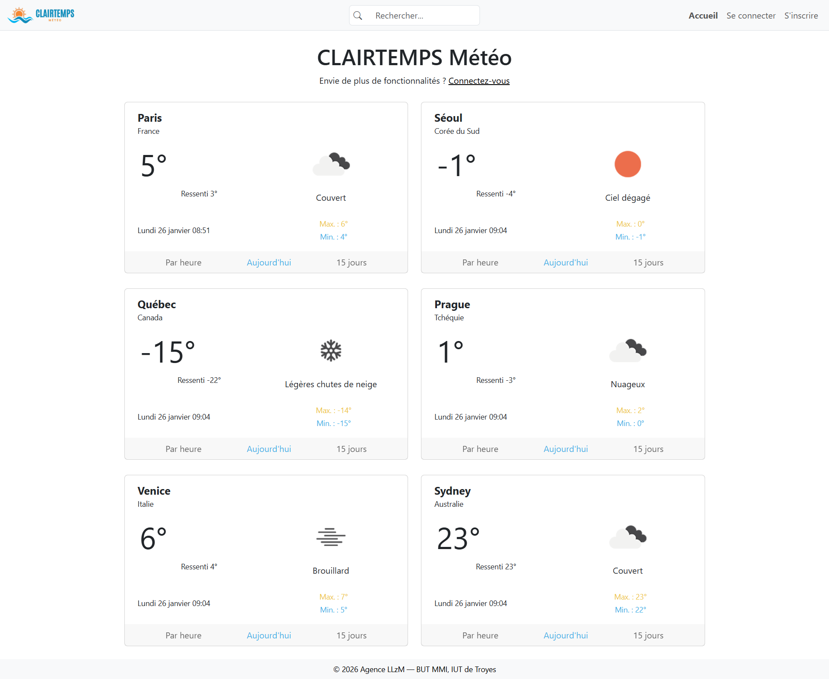Click the overcast icon in the Sydney card
This screenshot has width=829, height=679.
(x=627, y=537)
